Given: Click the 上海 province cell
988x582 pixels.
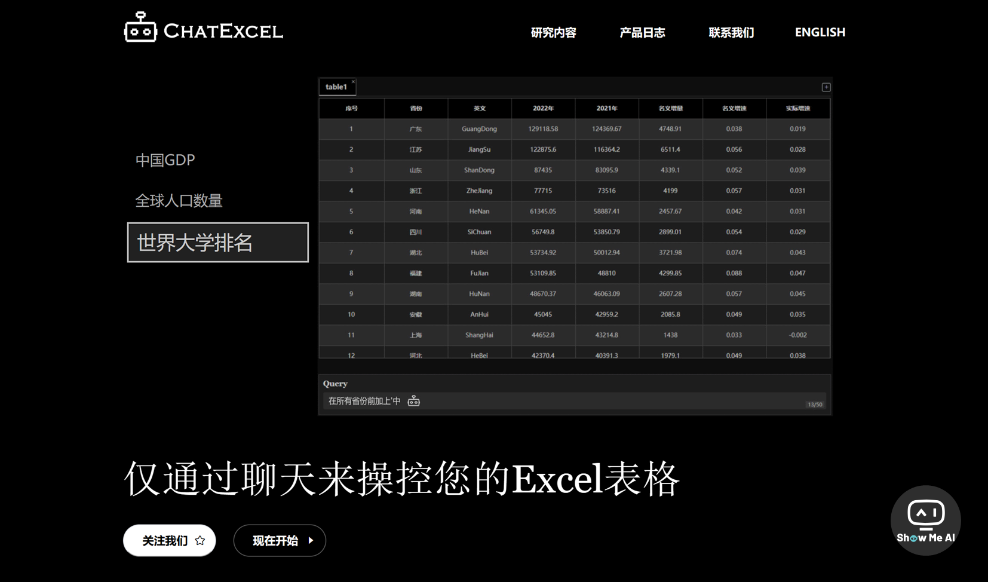Looking at the screenshot, I should click(416, 335).
